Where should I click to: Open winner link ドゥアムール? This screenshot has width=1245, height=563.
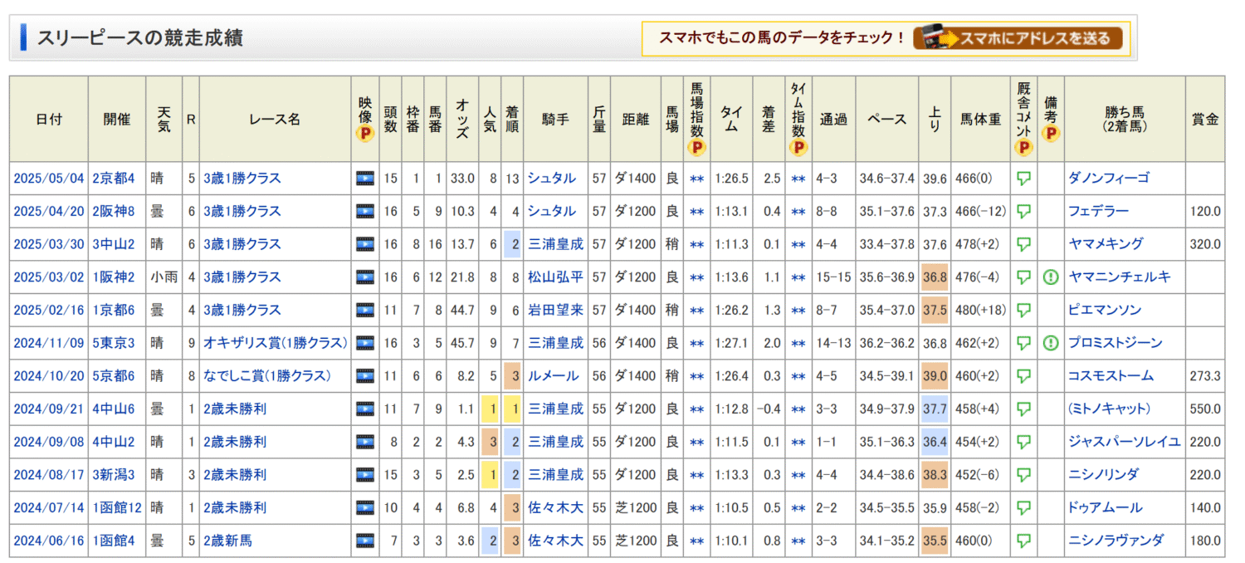[x=1106, y=507]
